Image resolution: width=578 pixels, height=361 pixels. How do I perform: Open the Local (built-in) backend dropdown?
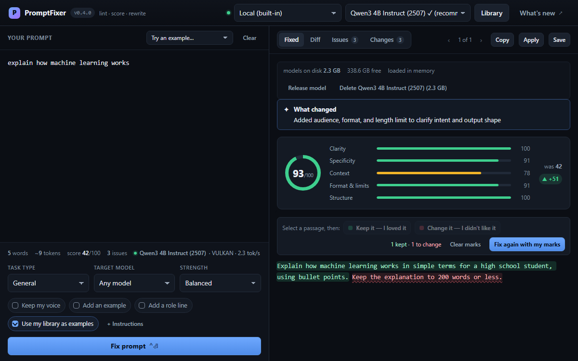click(x=288, y=13)
